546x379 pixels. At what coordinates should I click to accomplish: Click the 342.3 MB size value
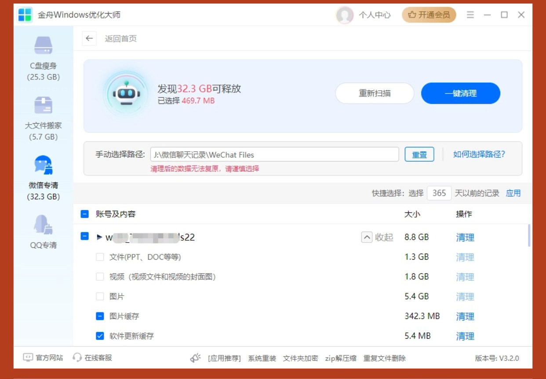pos(422,316)
